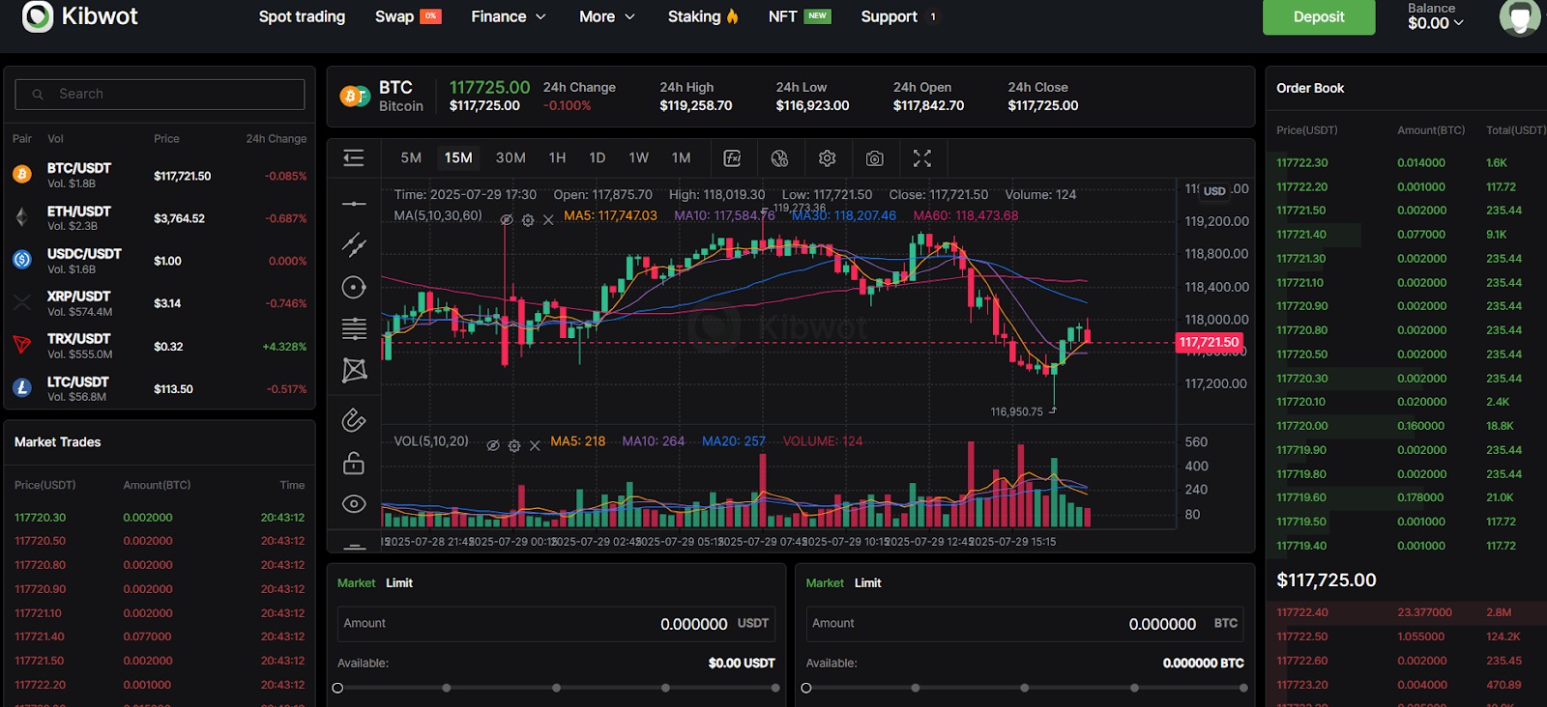The height and width of the screenshot is (707, 1547).
Task: Click the chart timezone globe icon
Action: pyautogui.click(x=780, y=158)
